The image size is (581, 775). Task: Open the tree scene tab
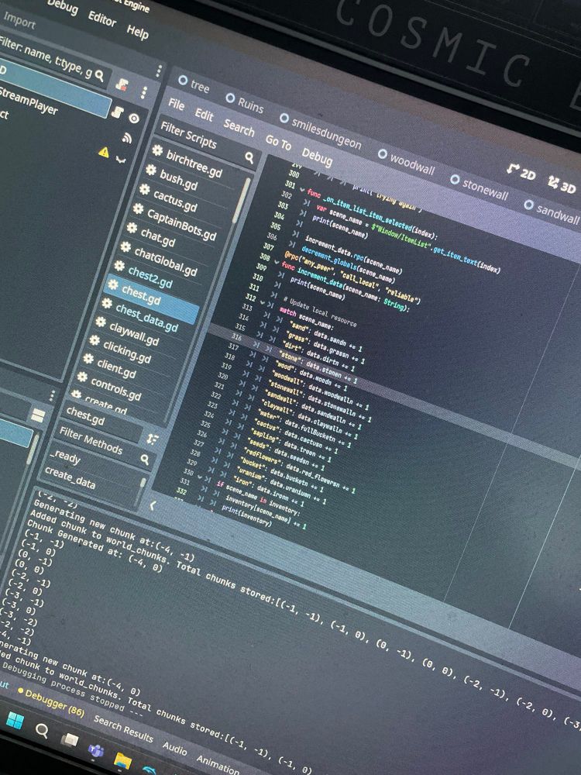tap(194, 84)
